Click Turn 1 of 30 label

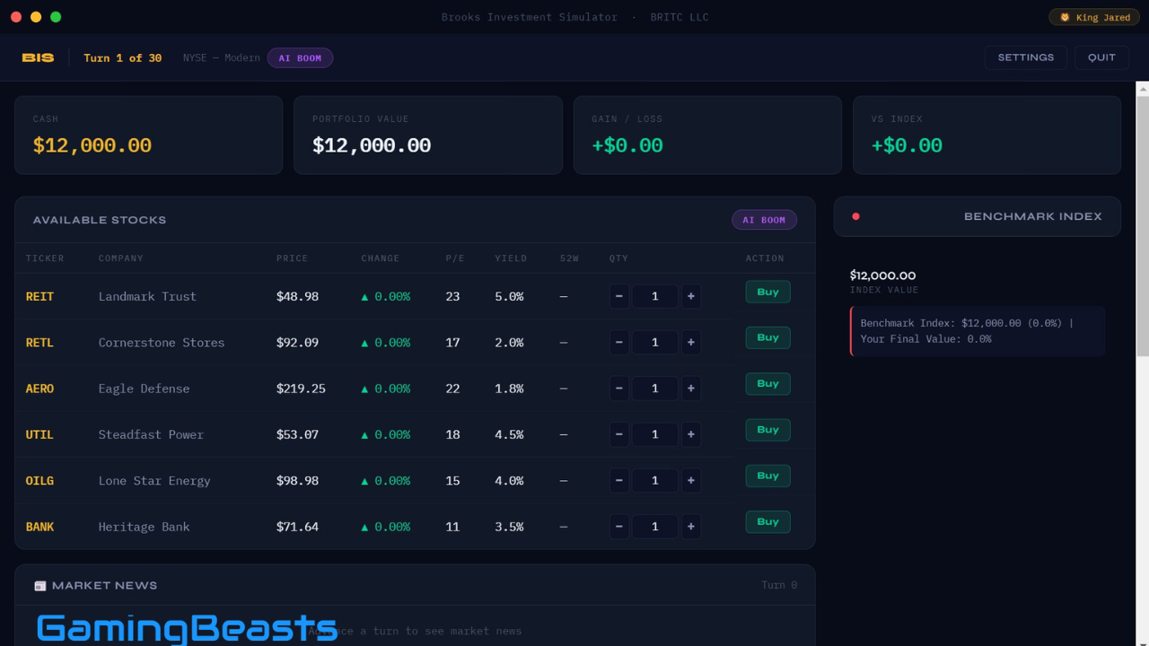pyautogui.click(x=123, y=57)
